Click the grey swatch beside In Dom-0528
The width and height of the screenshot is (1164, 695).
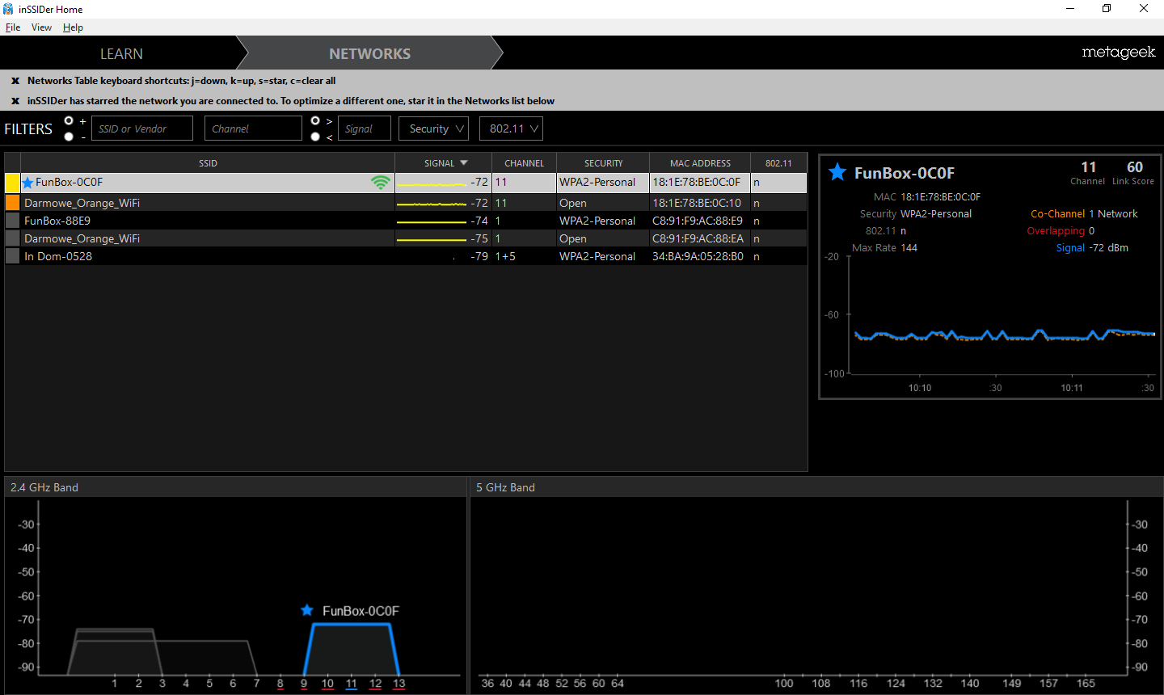pyautogui.click(x=12, y=256)
